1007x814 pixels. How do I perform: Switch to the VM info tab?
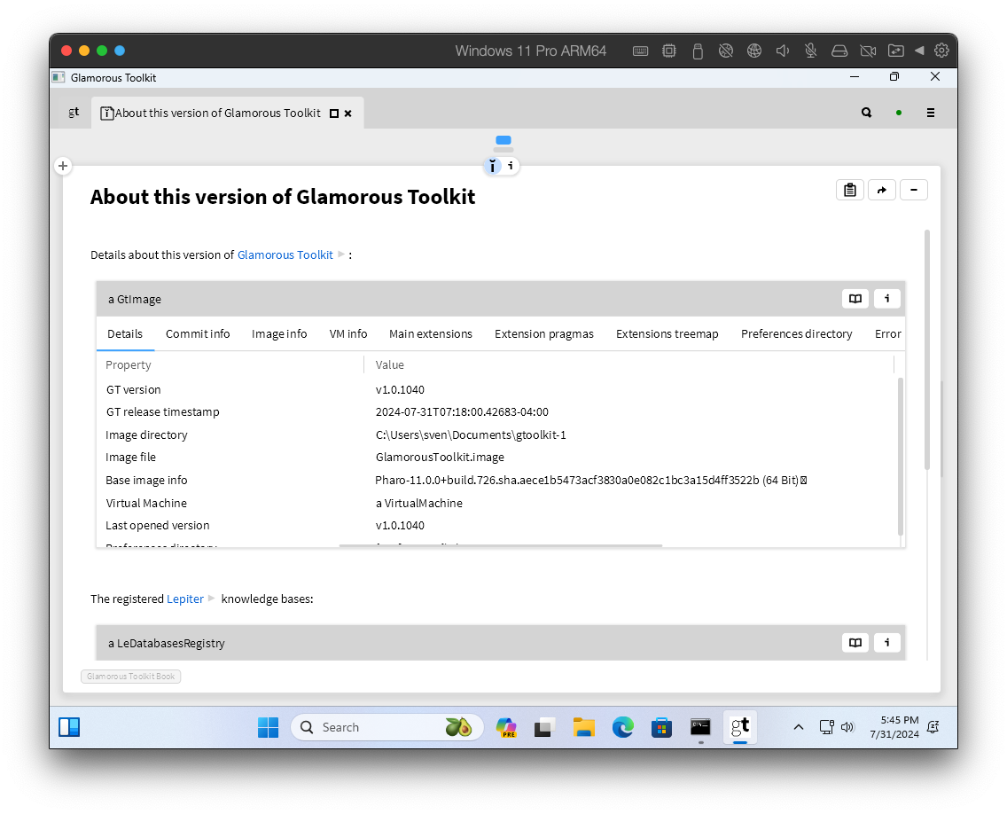point(348,334)
